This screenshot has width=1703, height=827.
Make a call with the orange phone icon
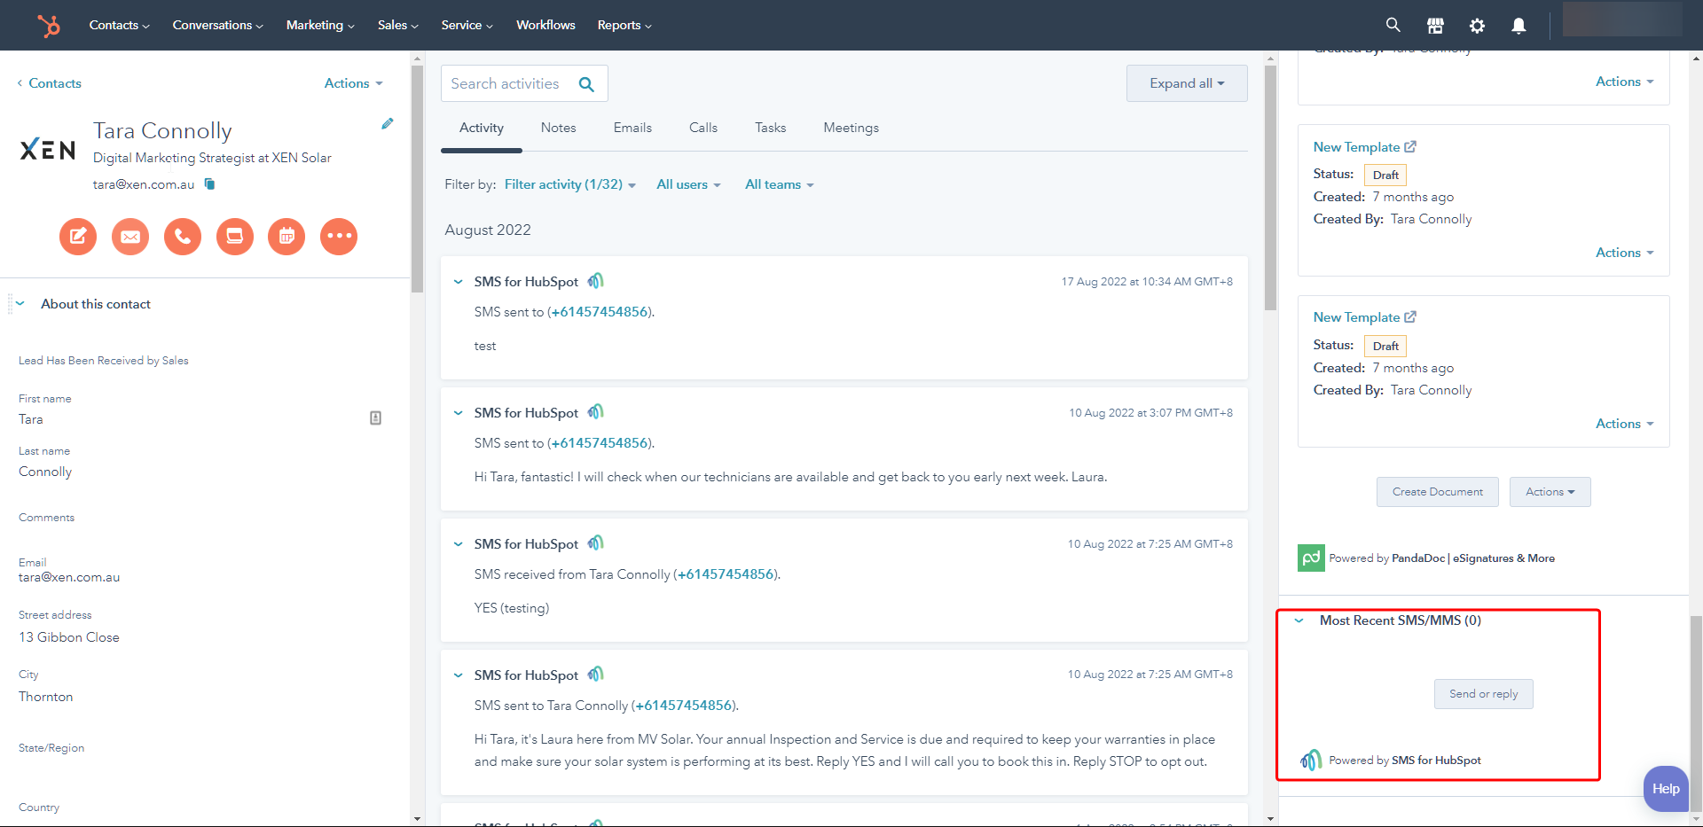183,236
